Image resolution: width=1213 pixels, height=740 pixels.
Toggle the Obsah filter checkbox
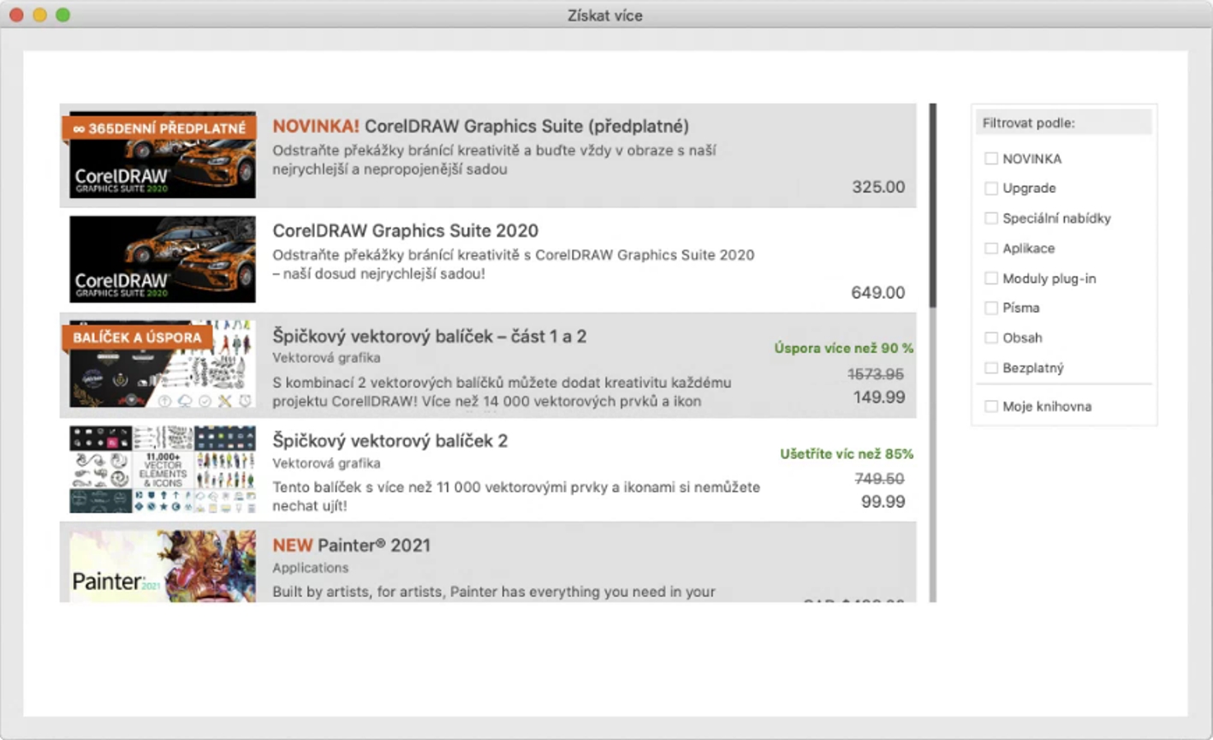(991, 337)
